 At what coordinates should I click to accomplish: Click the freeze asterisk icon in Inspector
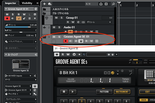click(35, 18)
